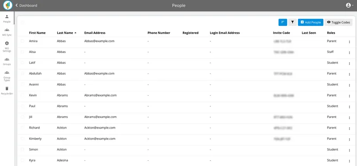Select the Kevin Abrams row checkbox

[22, 95]
